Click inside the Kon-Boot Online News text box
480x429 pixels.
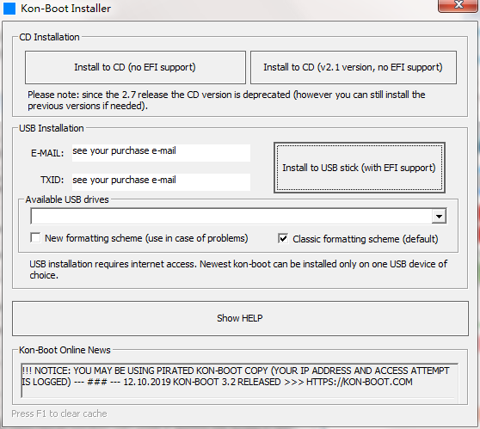(240, 381)
